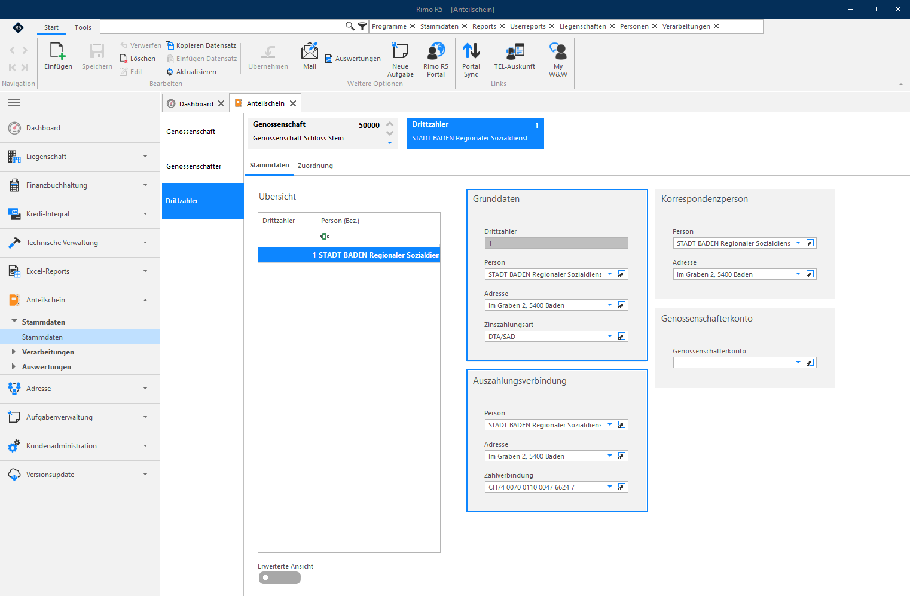Image resolution: width=910 pixels, height=596 pixels.
Task: Expand the Liegenschaft sidebar section
Action: tap(80, 157)
